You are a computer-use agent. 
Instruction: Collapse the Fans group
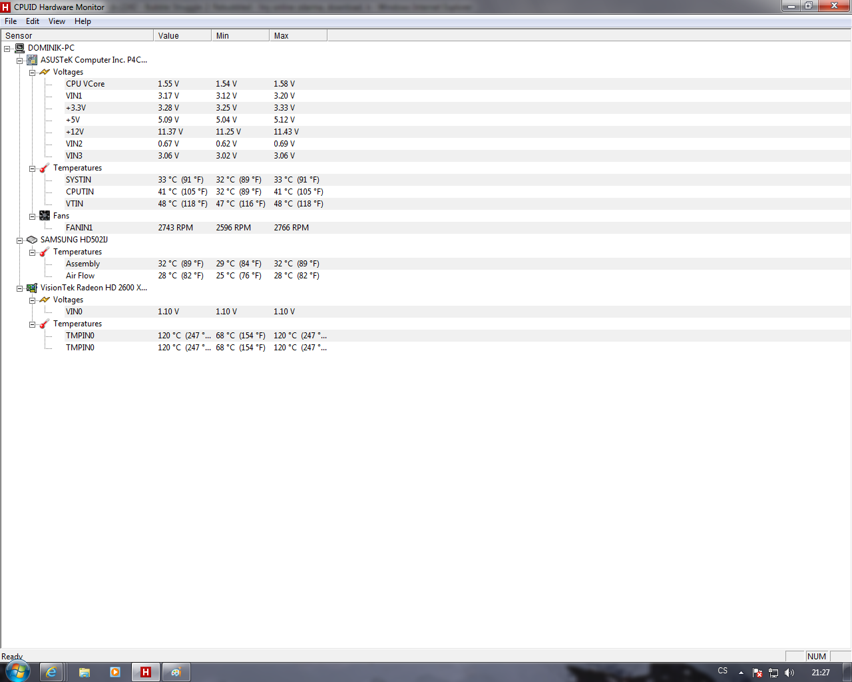click(x=32, y=216)
